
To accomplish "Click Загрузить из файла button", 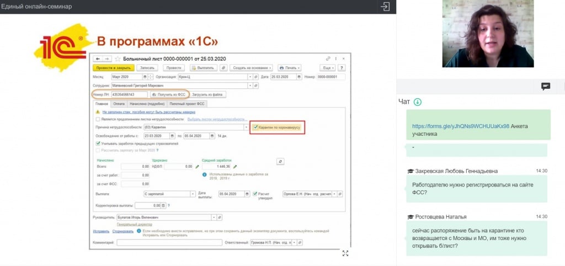I will tap(208, 94).
